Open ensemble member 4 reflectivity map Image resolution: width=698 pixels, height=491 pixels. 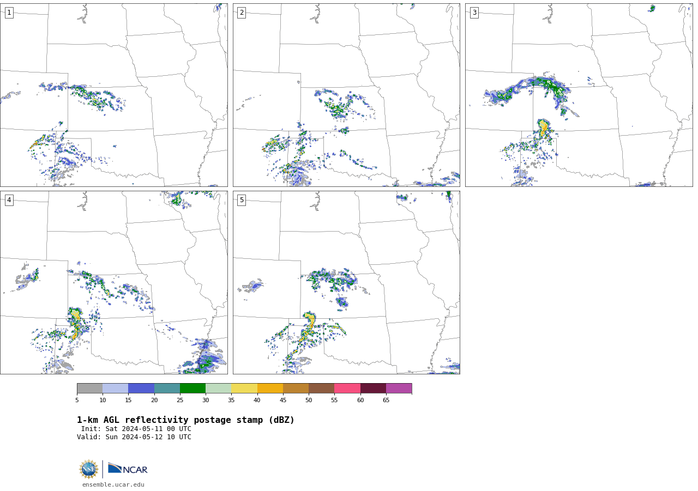click(x=113, y=282)
